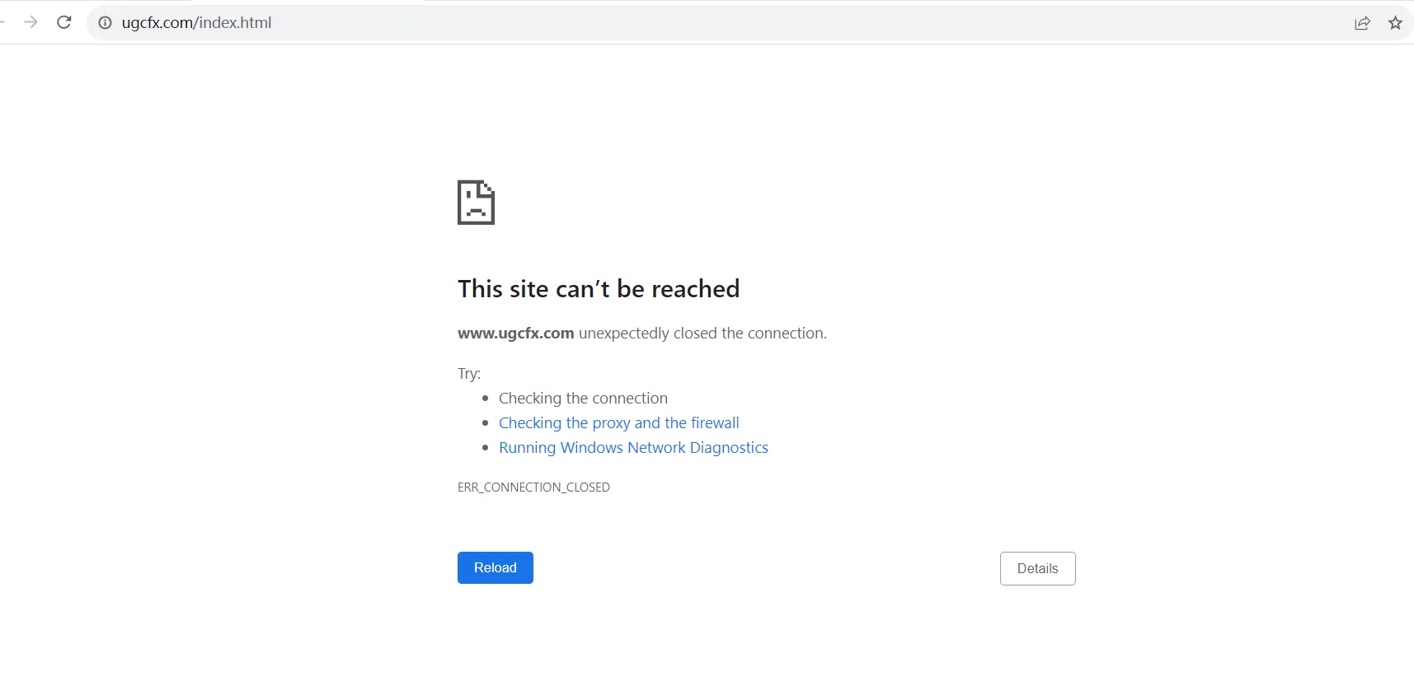Click the sad page error icon

coord(476,203)
